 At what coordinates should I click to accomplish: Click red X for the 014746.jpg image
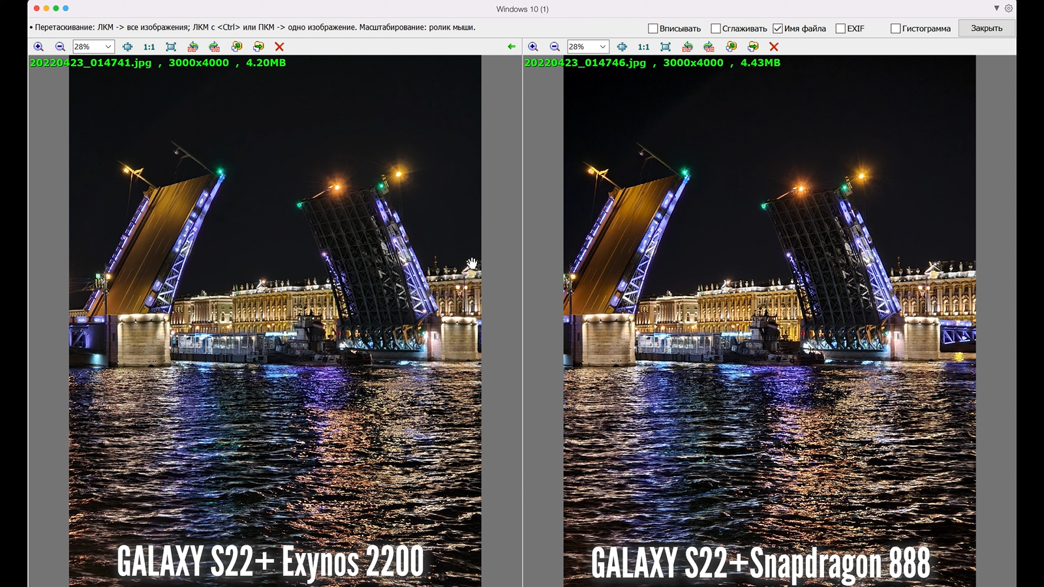pyautogui.click(x=774, y=47)
